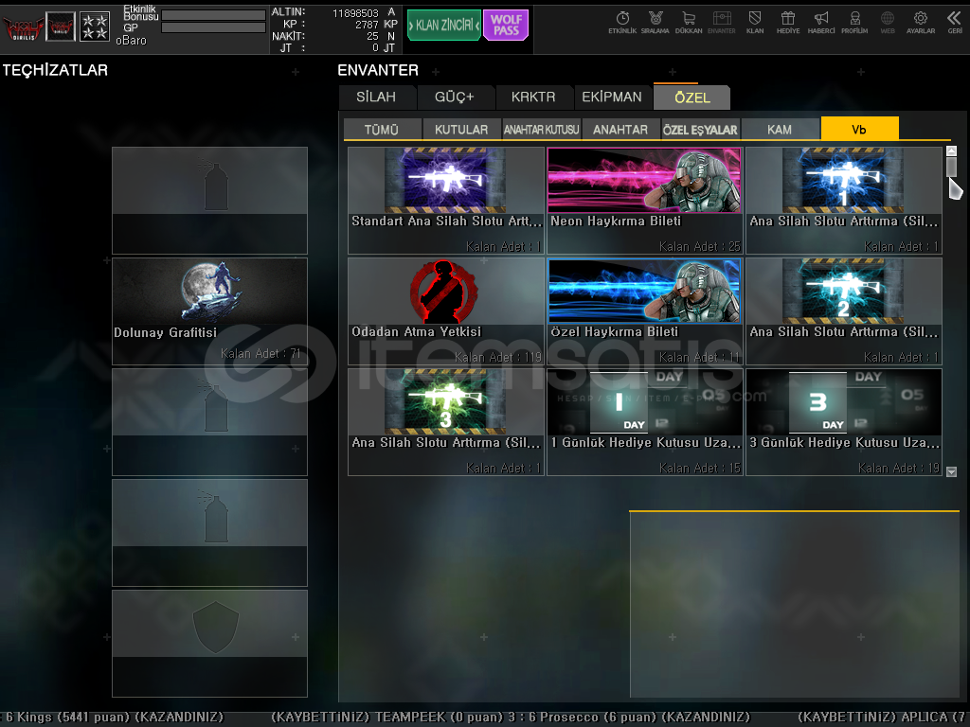Select the ANAHTAR sub-tab
The image size is (970, 727).
pyautogui.click(x=620, y=129)
